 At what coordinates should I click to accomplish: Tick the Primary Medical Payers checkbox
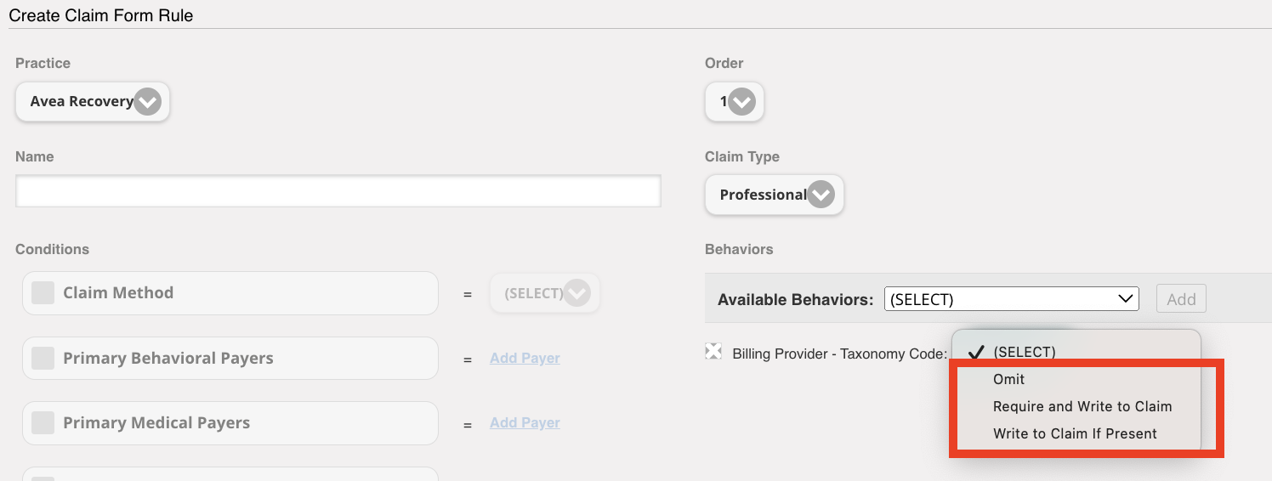click(x=43, y=423)
